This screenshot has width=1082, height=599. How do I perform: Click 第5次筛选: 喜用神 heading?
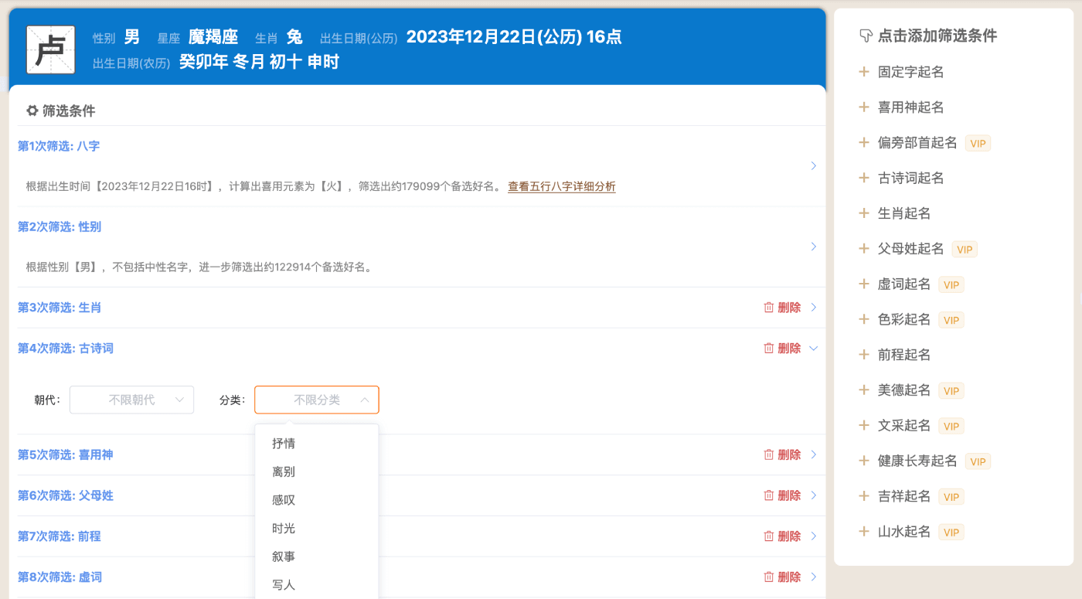point(66,454)
